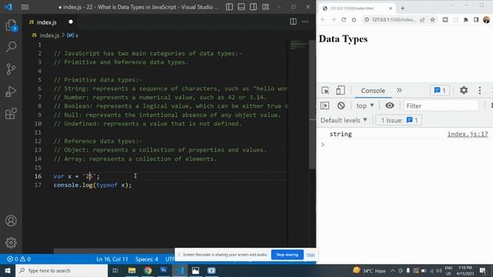Click the 1 Issue link

pos(399,120)
